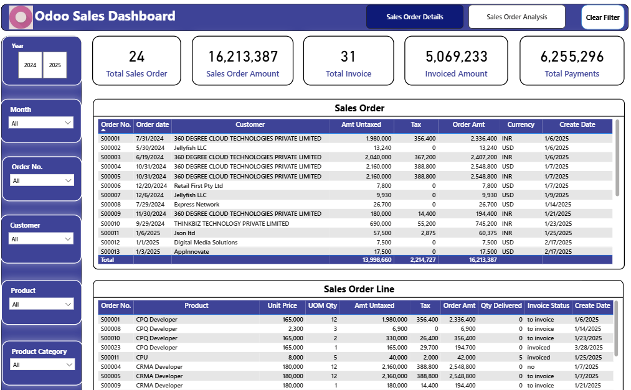Select order S00006 in Sales Order table
The height and width of the screenshot is (390, 631).
click(111, 185)
